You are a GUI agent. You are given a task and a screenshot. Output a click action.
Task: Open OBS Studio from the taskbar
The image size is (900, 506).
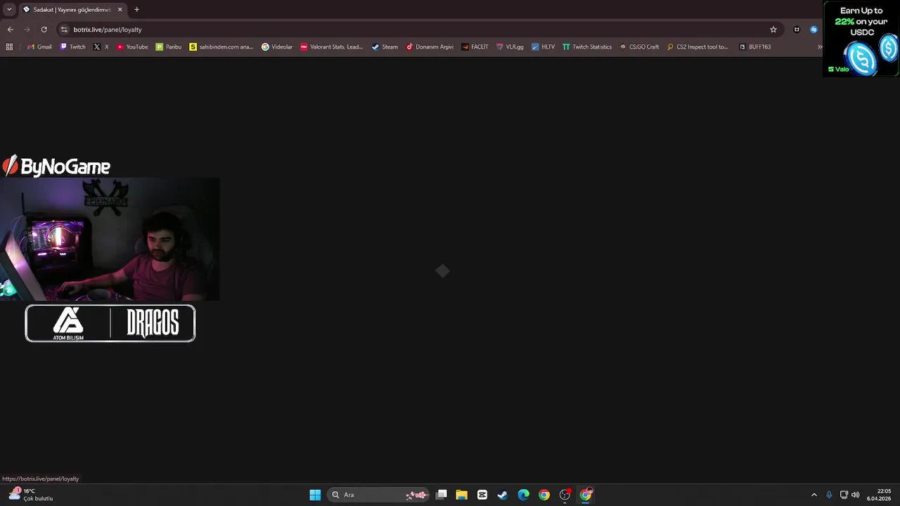coord(565,495)
